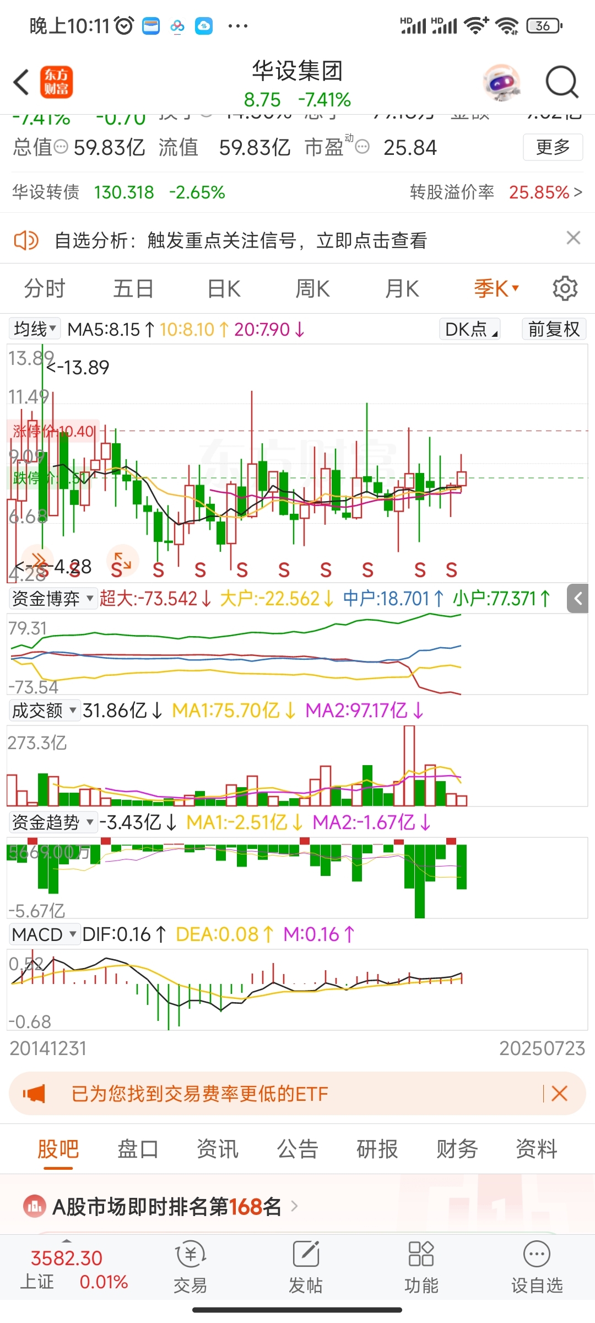Open the 资金趋势 indicator dropdown
This screenshot has height=1323, width=595.
pyautogui.click(x=52, y=822)
